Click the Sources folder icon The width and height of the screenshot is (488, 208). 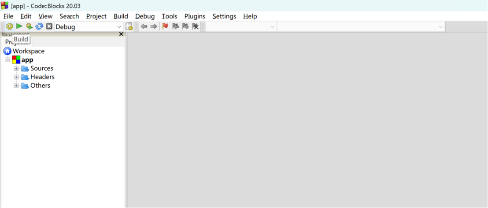pyautogui.click(x=25, y=68)
